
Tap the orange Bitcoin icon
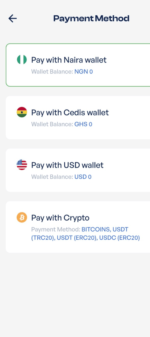(x=22, y=217)
